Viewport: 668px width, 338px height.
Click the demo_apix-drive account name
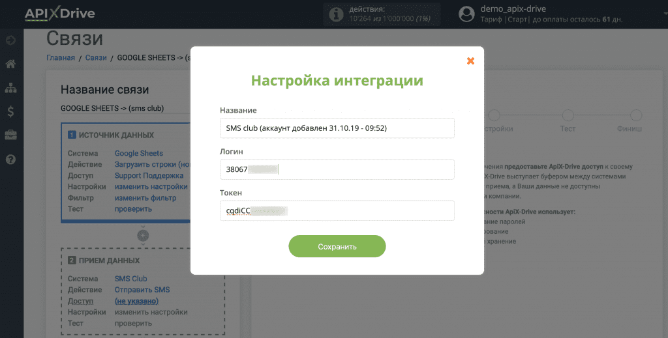pyautogui.click(x=513, y=9)
